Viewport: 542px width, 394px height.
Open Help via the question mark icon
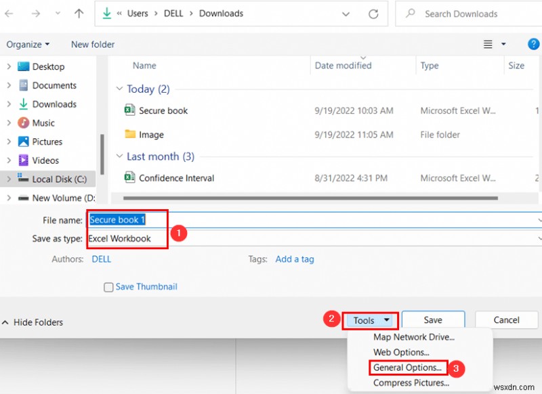[x=533, y=44]
